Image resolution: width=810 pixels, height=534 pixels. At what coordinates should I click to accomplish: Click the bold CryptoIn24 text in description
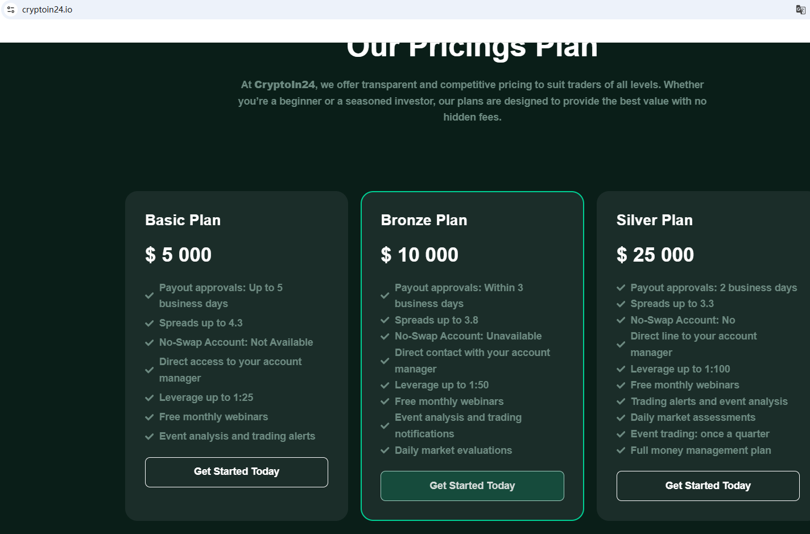284,85
